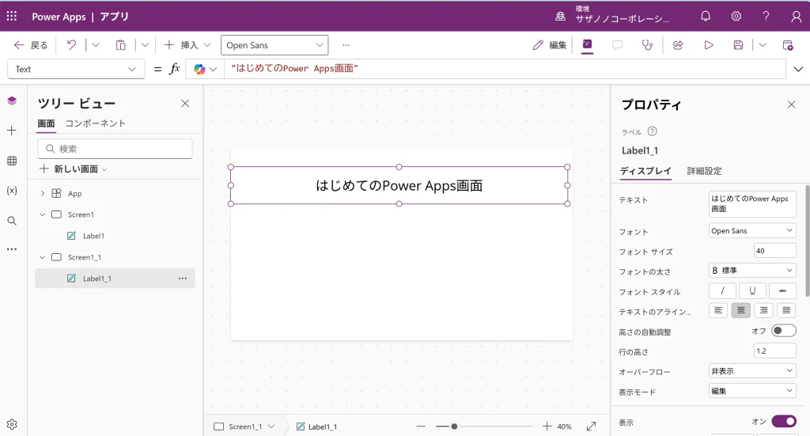Toggle the 表示 visibility switch off
Image resolution: width=810 pixels, height=436 pixels.
pyautogui.click(x=783, y=422)
